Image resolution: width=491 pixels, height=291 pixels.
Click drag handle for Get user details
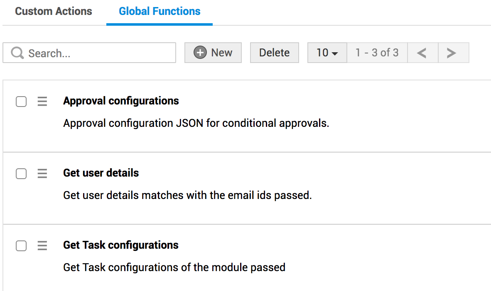click(x=42, y=173)
